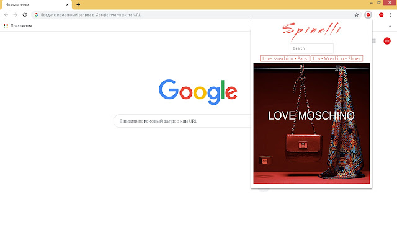
Task: Close the current new tab
Action: pos(67,4)
